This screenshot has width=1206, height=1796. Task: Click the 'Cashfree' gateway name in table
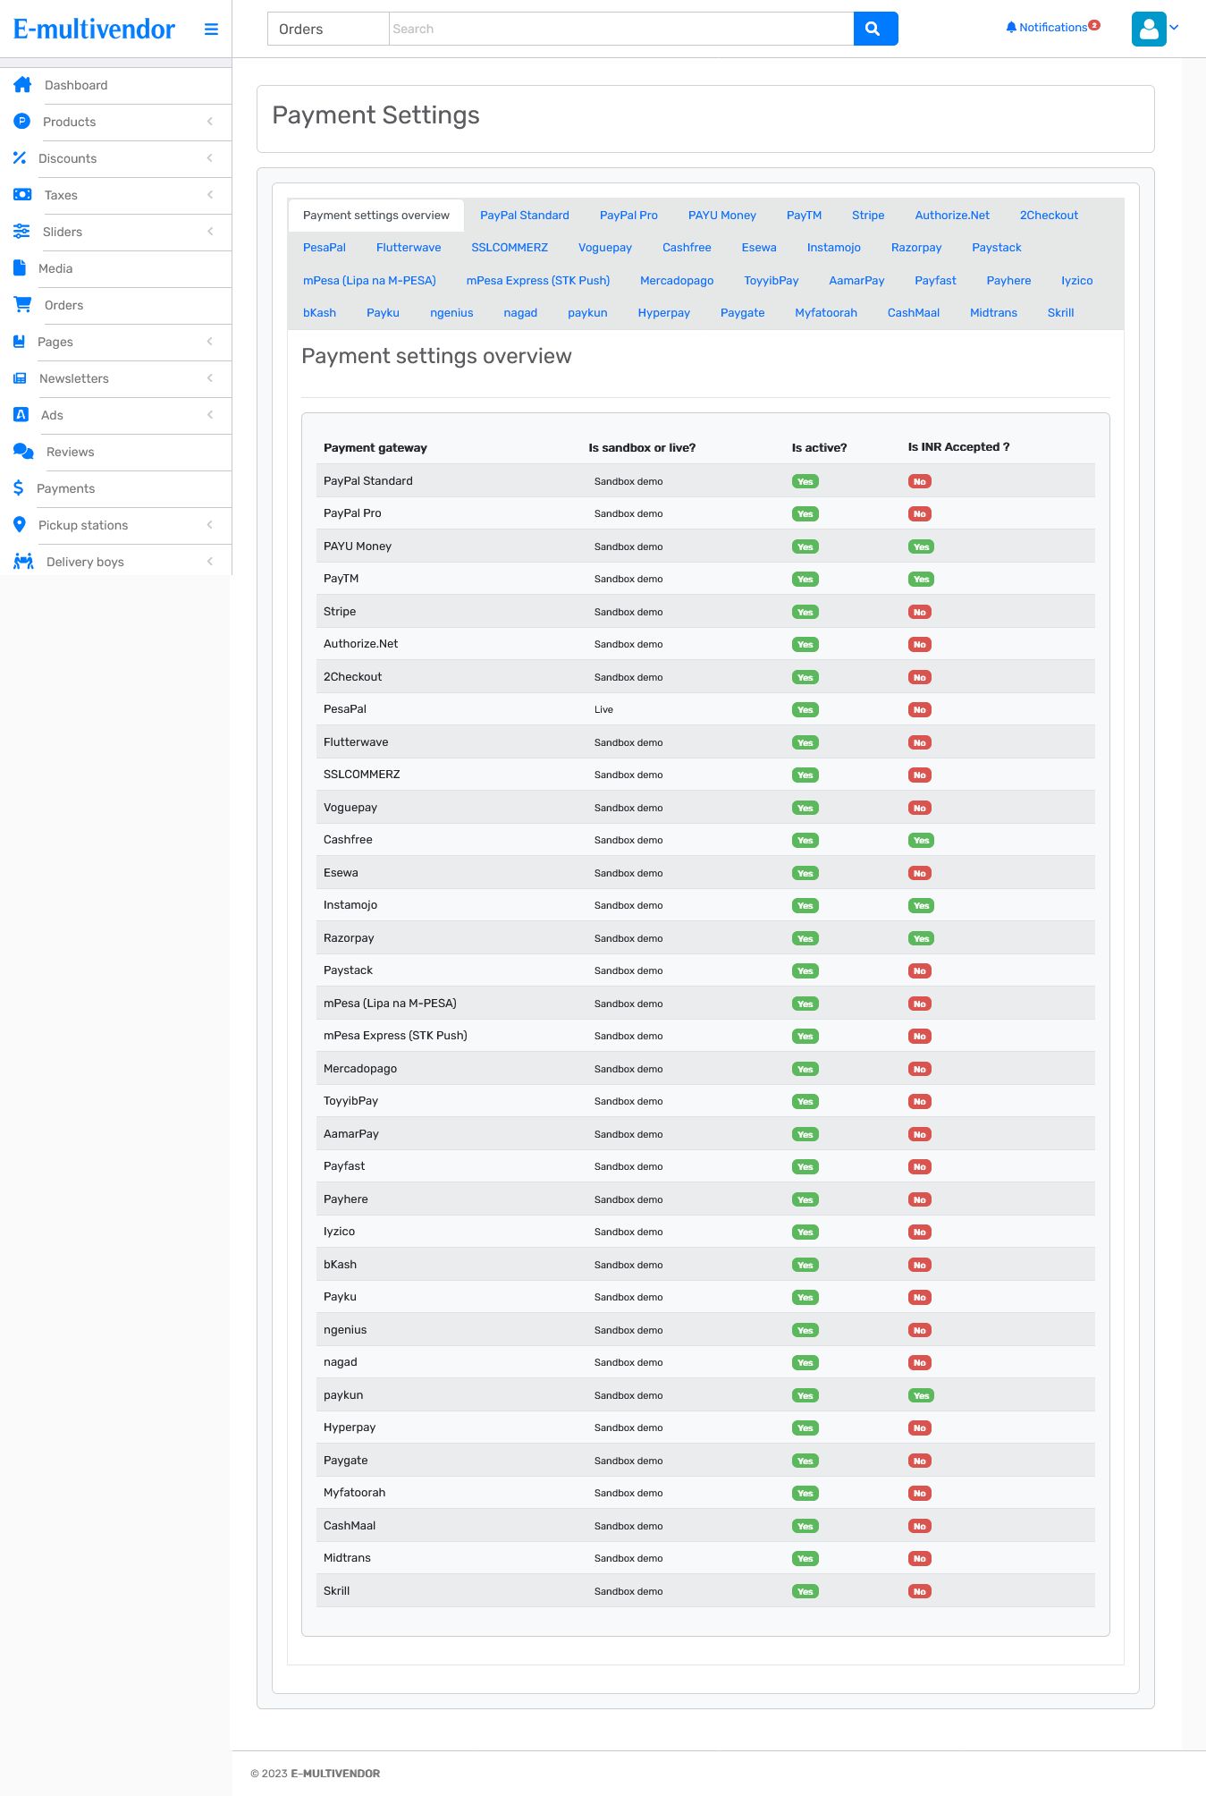pyautogui.click(x=348, y=840)
